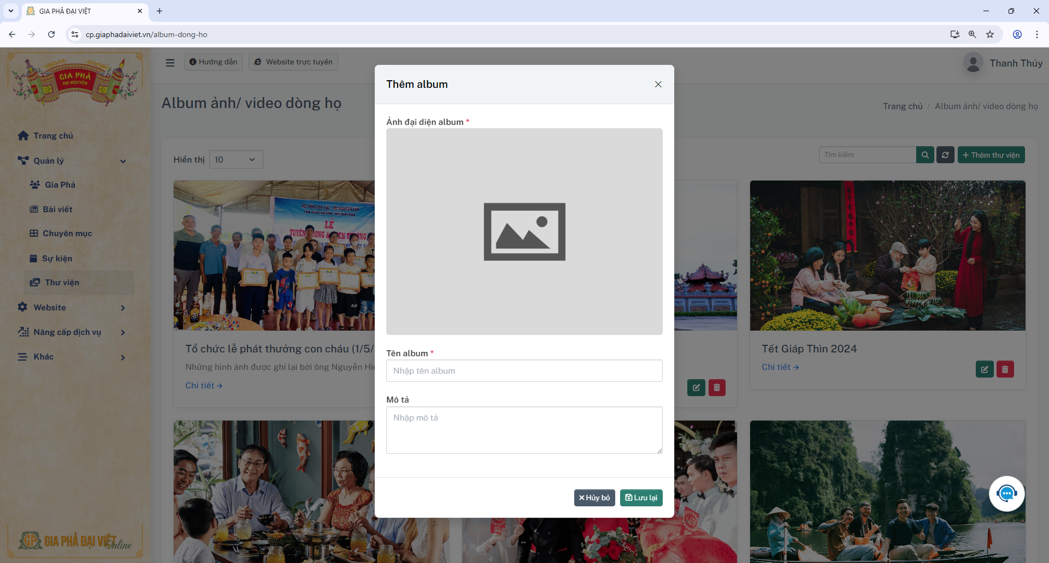Open Website trực tuyến link
1049x563 pixels.
pyautogui.click(x=293, y=62)
